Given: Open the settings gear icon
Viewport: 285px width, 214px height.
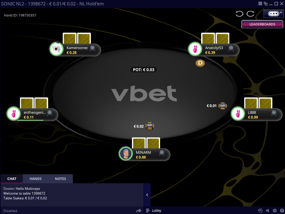Looking at the screenshot, I should click(x=275, y=211).
